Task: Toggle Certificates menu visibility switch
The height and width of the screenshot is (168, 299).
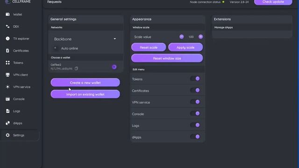Action: [x=195, y=90]
